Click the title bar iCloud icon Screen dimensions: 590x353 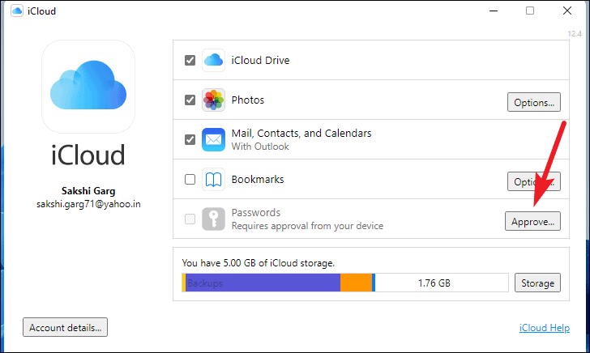pyautogui.click(x=14, y=11)
